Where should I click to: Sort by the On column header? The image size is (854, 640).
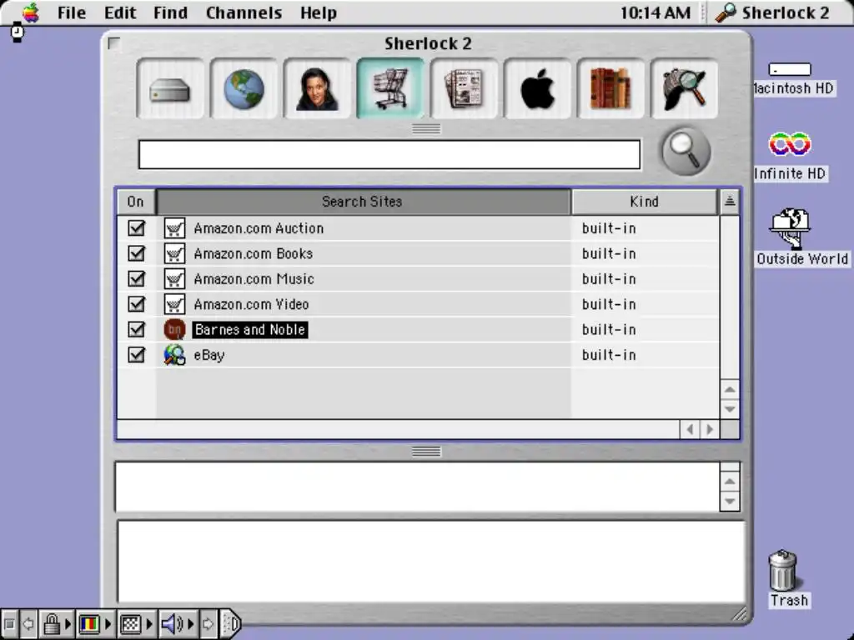pyautogui.click(x=136, y=202)
